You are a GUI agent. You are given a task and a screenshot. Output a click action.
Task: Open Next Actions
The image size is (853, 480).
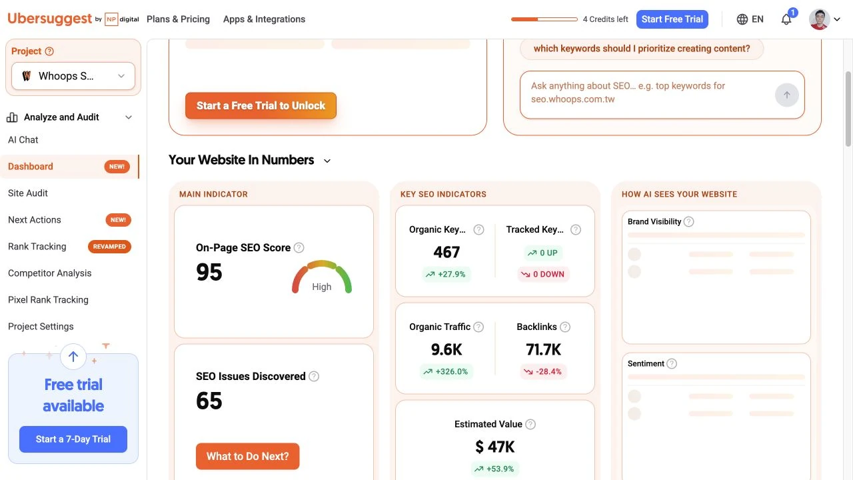coord(35,220)
